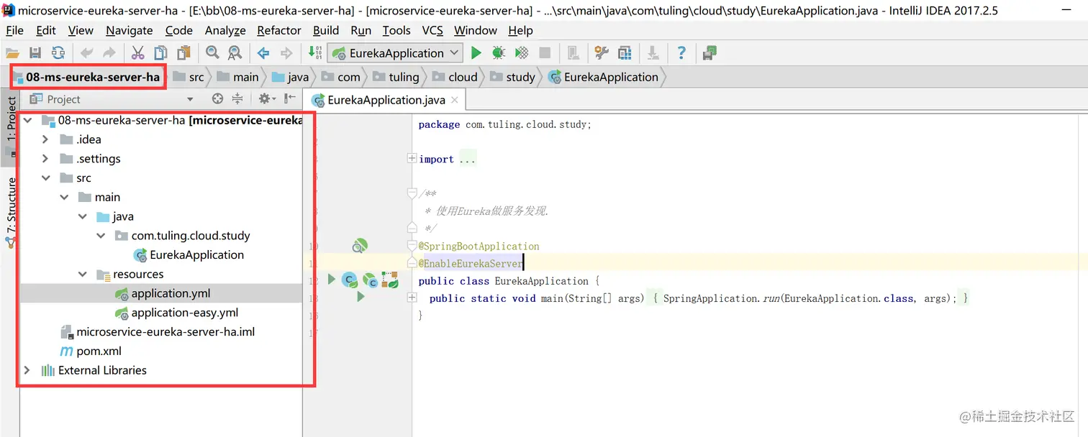Collapse the java source folder
This screenshot has height=437, width=1088.
(82, 216)
